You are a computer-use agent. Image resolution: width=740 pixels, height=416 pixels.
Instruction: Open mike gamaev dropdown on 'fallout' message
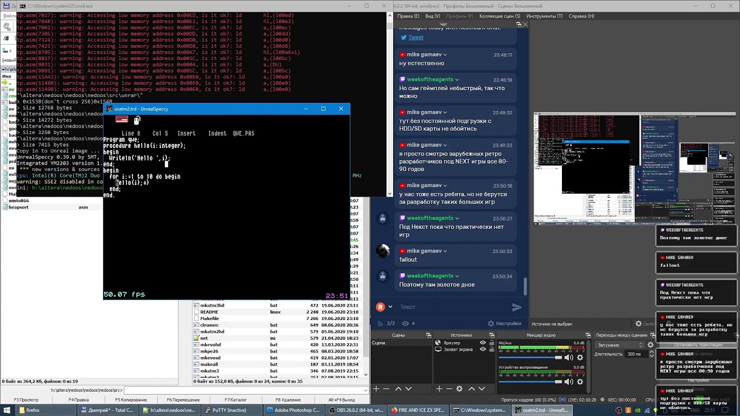445,251
